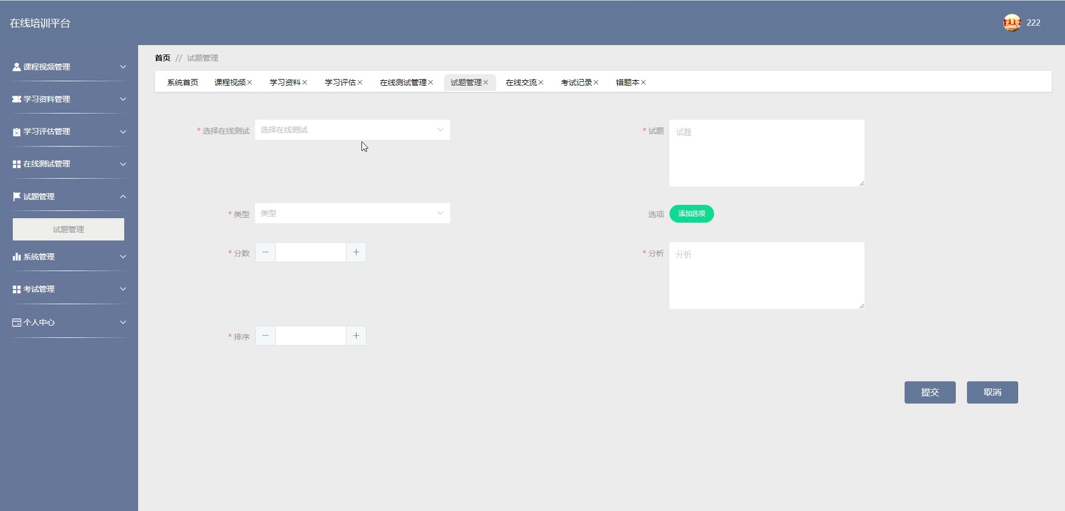The height and width of the screenshot is (511, 1065).
Task: Open the 类型 dropdown
Action: click(x=353, y=213)
